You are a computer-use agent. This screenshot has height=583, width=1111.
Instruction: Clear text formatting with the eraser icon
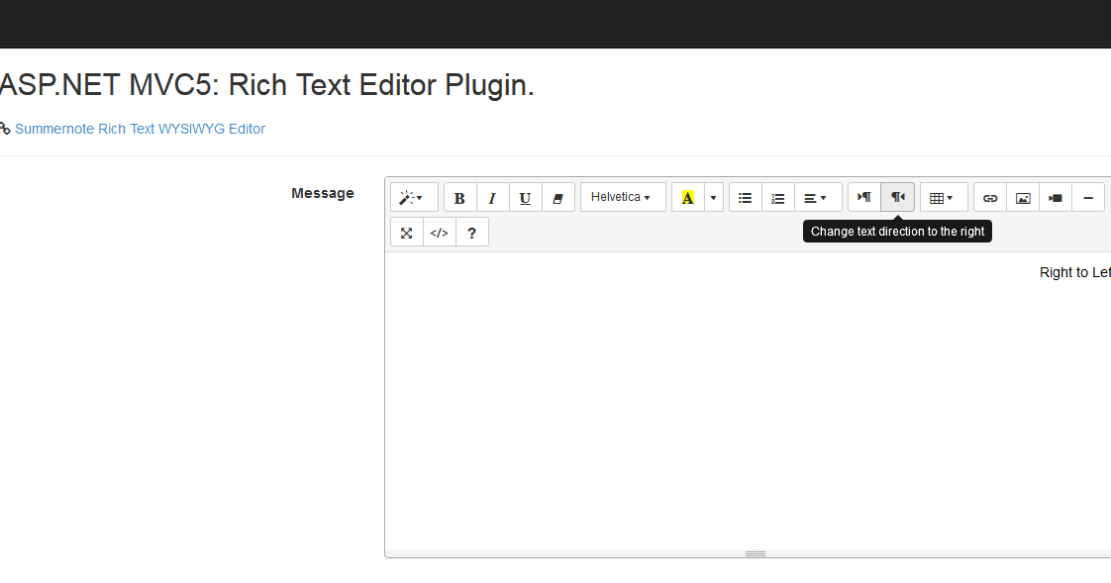[558, 197]
